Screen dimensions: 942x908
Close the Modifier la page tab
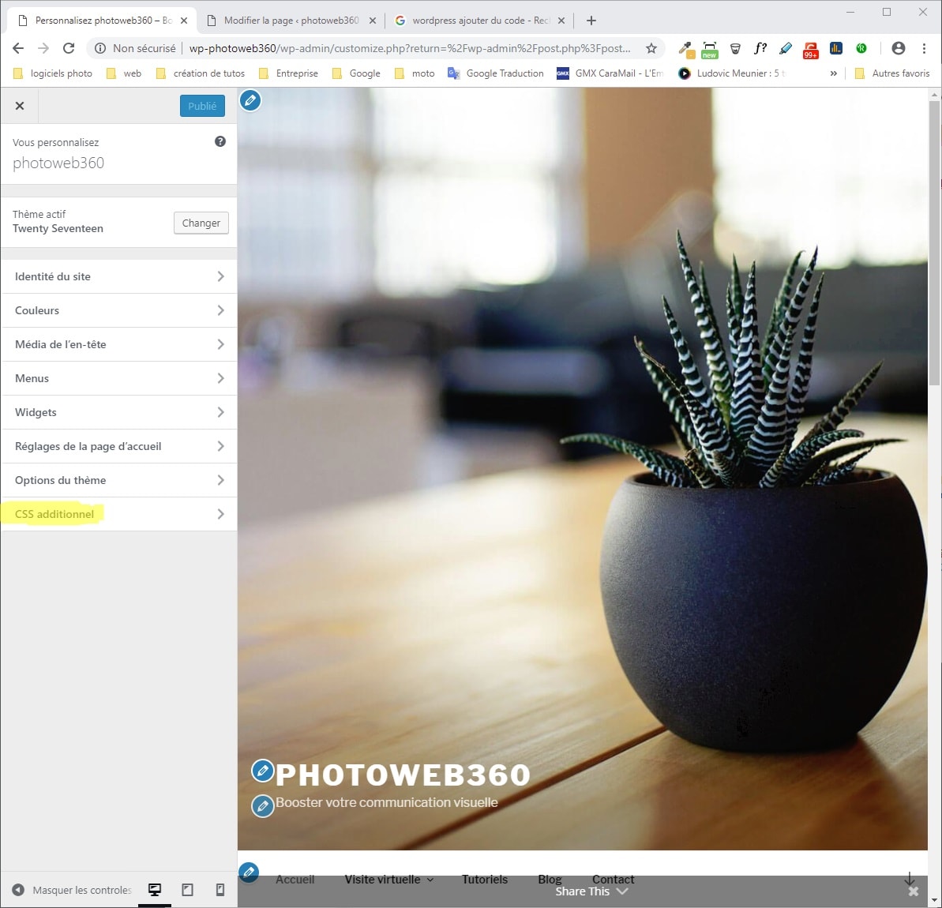[373, 21]
